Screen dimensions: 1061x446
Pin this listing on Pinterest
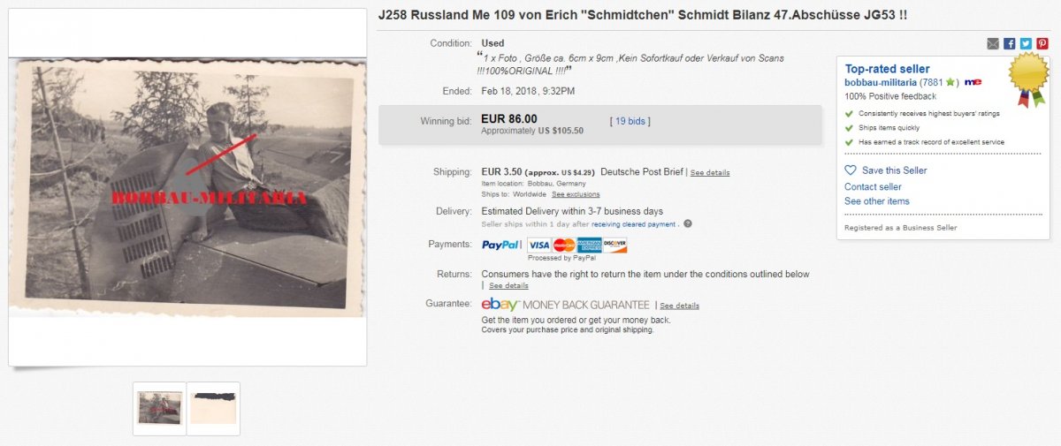pos(1042,43)
